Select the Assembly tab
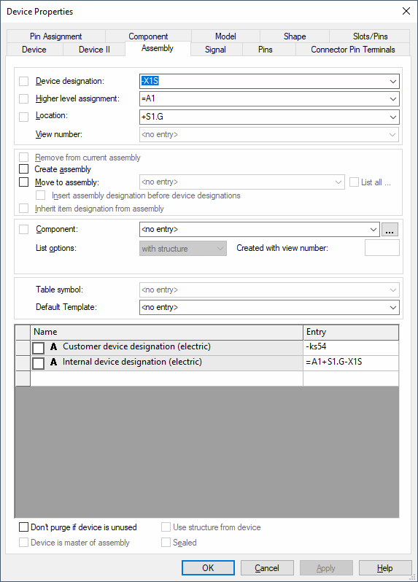 point(158,48)
